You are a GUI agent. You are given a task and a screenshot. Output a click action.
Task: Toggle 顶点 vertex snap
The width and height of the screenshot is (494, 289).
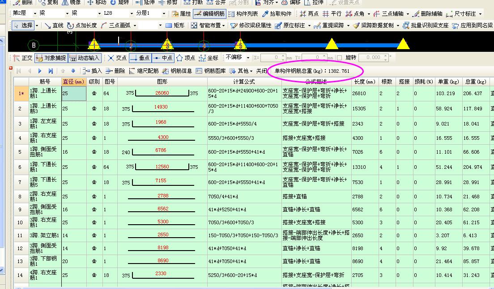(186, 58)
